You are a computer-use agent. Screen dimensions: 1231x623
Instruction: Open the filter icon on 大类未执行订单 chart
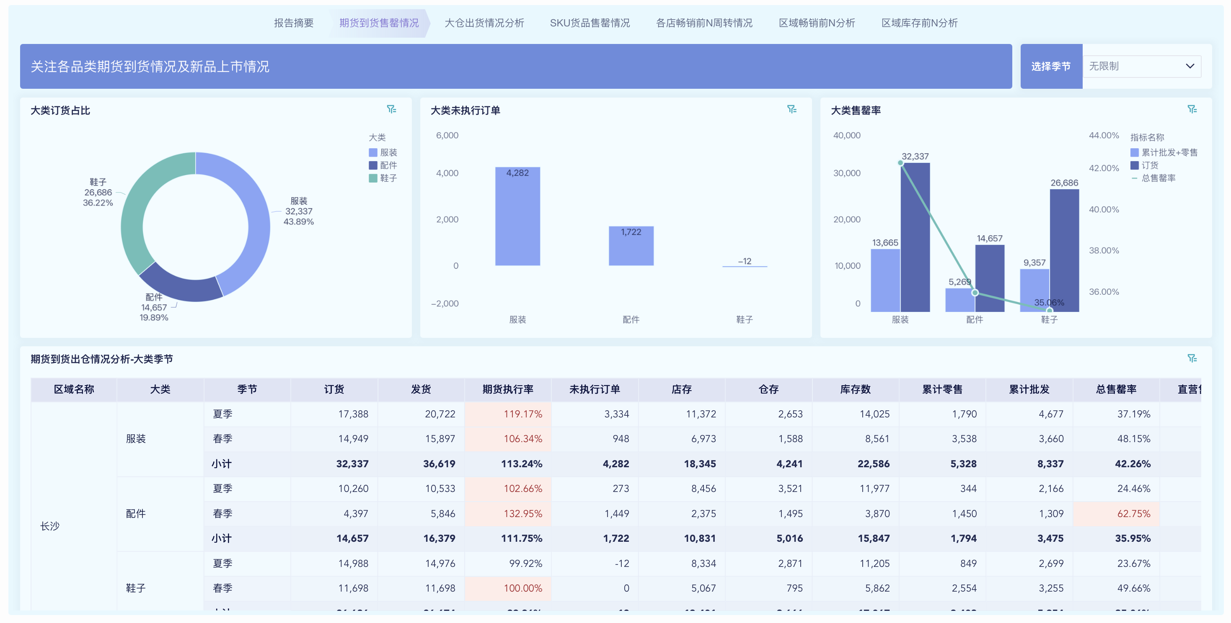coord(792,109)
